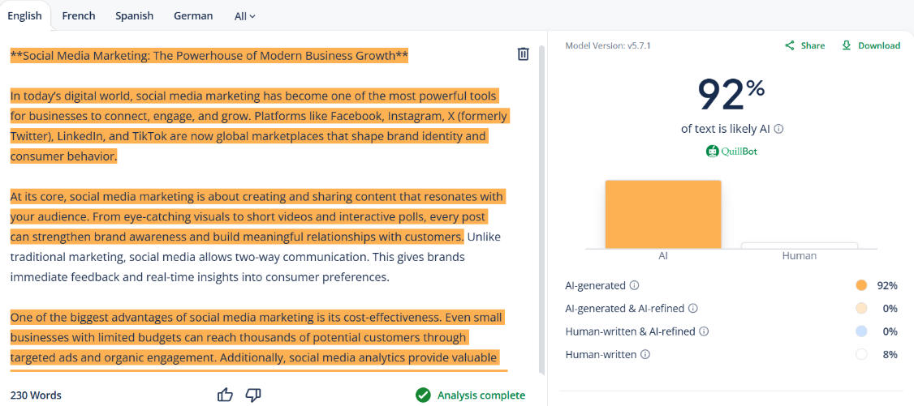Expand the All languages dropdown
Screen dimensions: 914x406
pyautogui.click(x=244, y=16)
